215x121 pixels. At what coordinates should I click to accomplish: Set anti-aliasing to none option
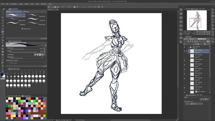click(x=35, y=54)
